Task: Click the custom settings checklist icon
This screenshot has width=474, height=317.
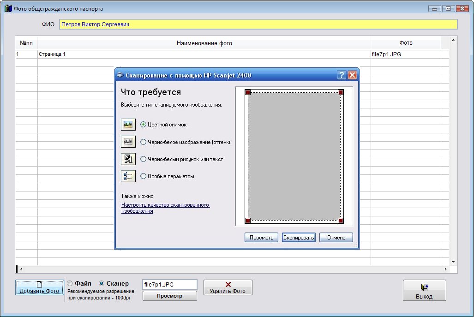Action: [x=127, y=176]
